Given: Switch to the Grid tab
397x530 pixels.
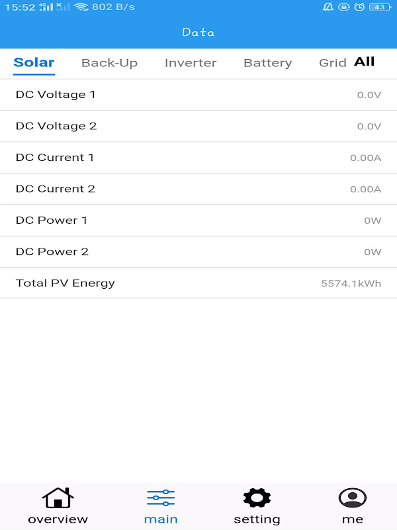Looking at the screenshot, I should (x=333, y=63).
